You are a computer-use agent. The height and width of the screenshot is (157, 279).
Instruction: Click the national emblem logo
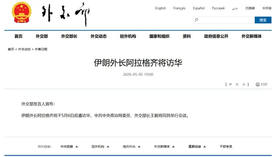click(21, 13)
